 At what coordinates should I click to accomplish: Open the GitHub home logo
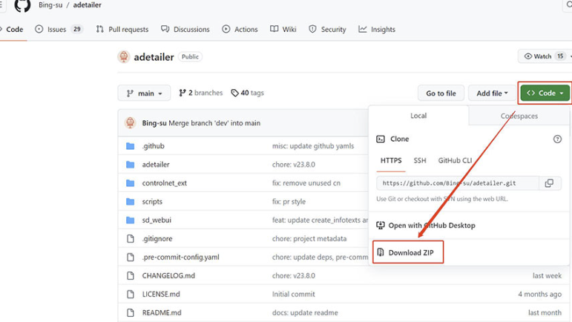click(x=22, y=5)
